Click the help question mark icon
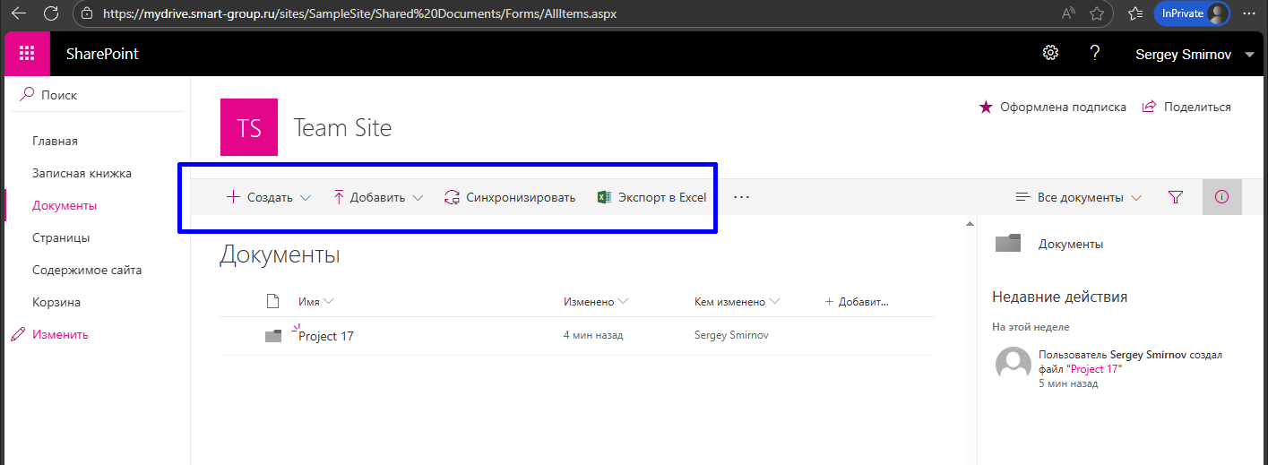This screenshot has height=465, width=1268. 1094,53
